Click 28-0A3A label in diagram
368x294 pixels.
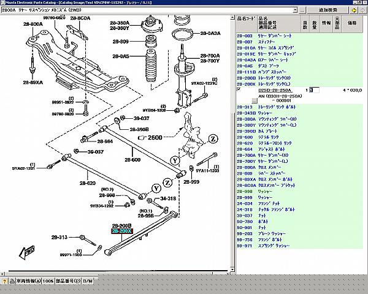(x=210, y=33)
